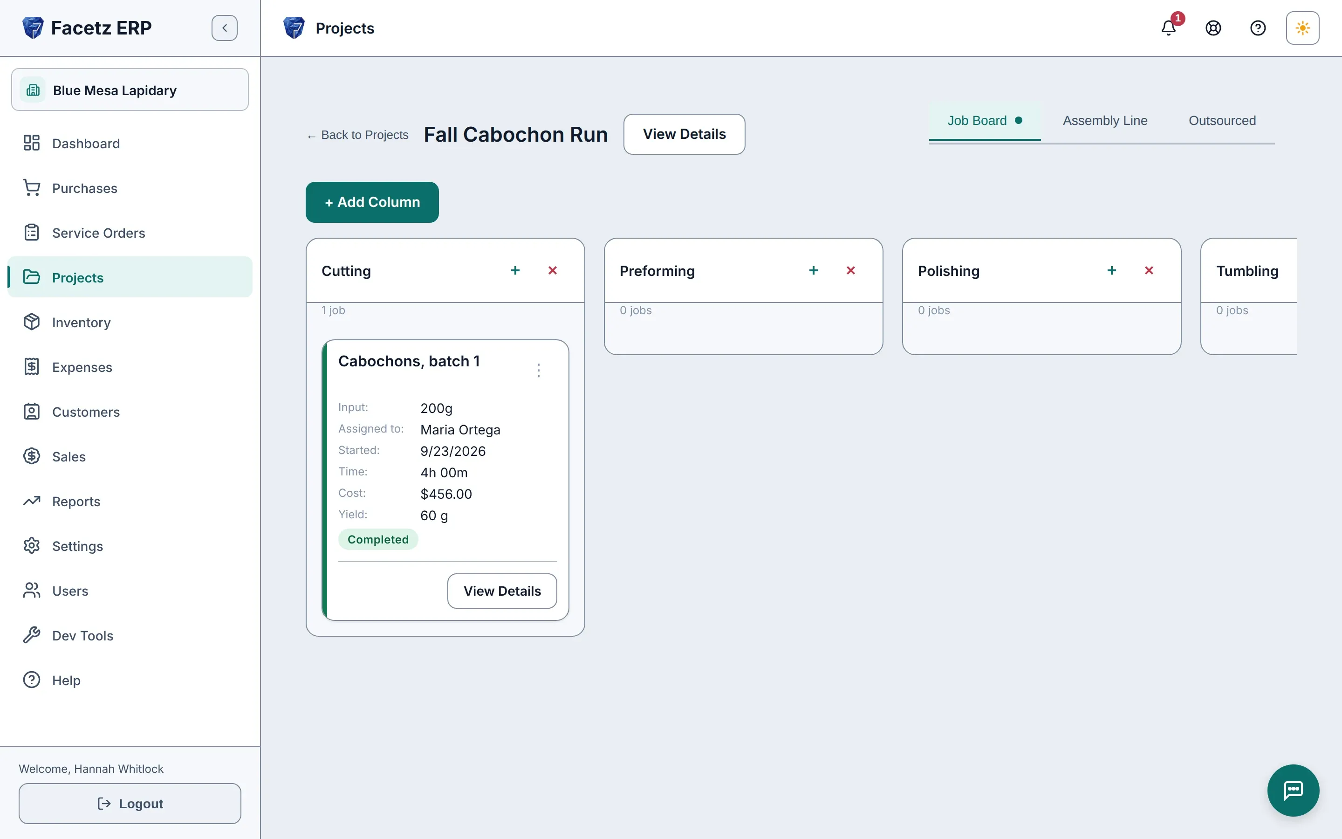The image size is (1342, 839).
Task: Open the Cabochons, batch 1 kebab menu
Action: pos(539,370)
